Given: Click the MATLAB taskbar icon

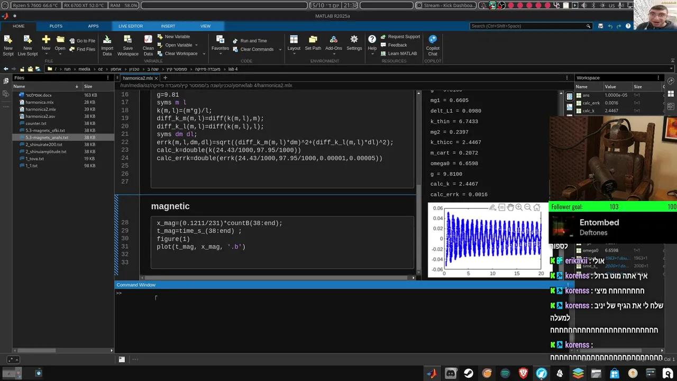Looking at the screenshot, I should (432, 373).
